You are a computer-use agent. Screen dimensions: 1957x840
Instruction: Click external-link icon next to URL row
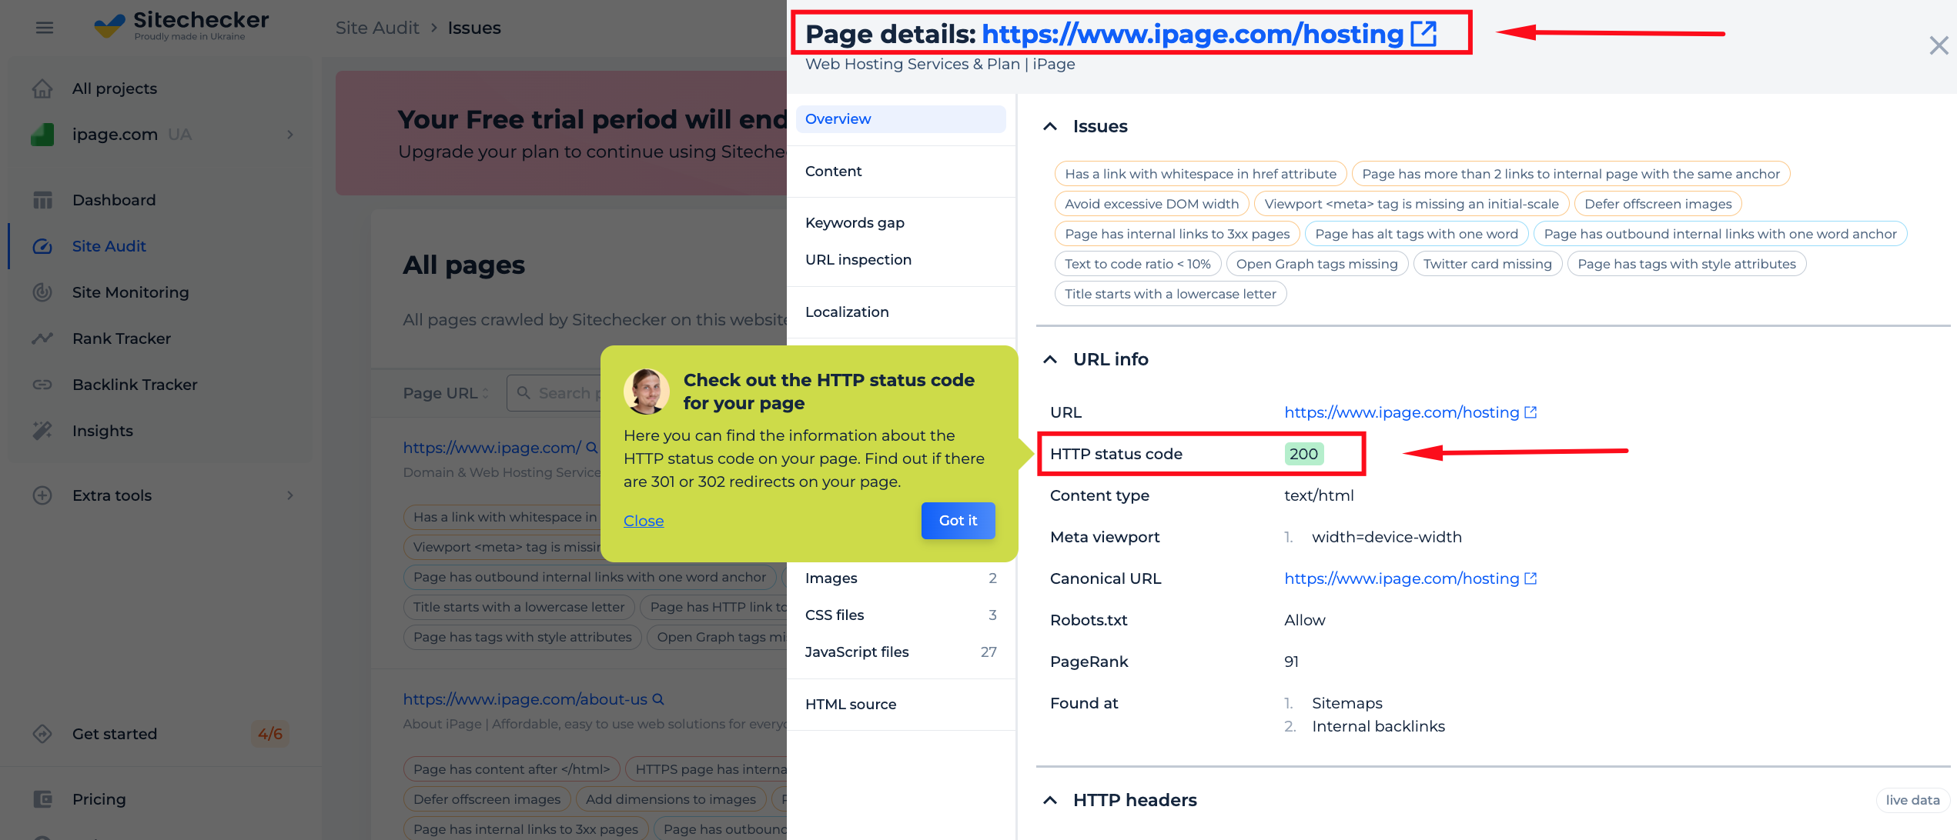pos(1530,412)
